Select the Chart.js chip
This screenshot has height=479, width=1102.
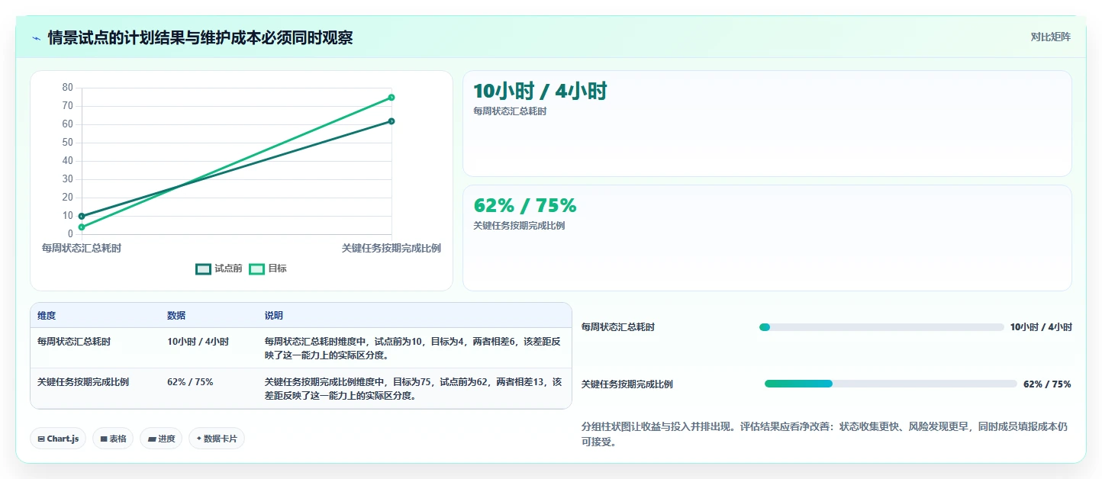click(x=58, y=439)
